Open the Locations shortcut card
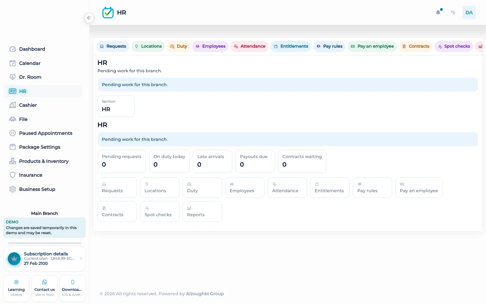Screen dimensions: 486x304 160,188
